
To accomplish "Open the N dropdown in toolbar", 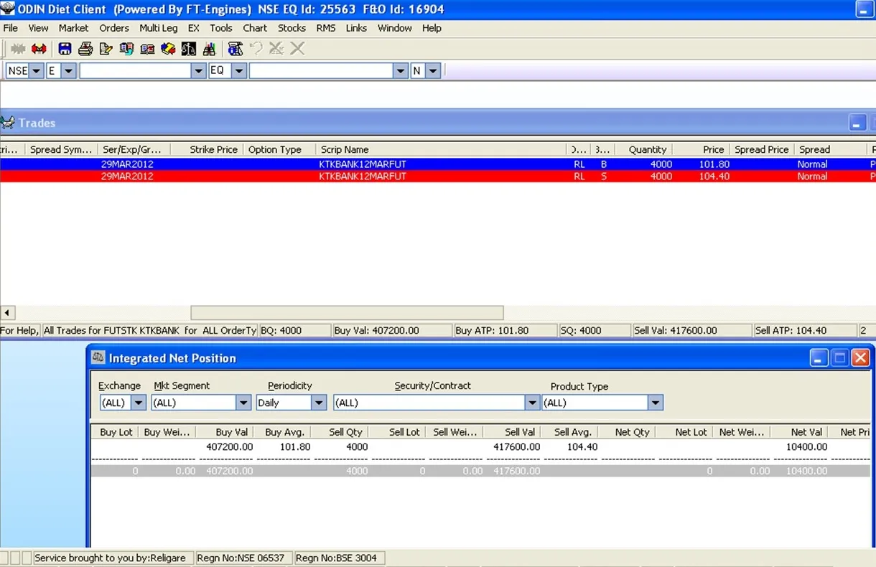I will [x=433, y=71].
